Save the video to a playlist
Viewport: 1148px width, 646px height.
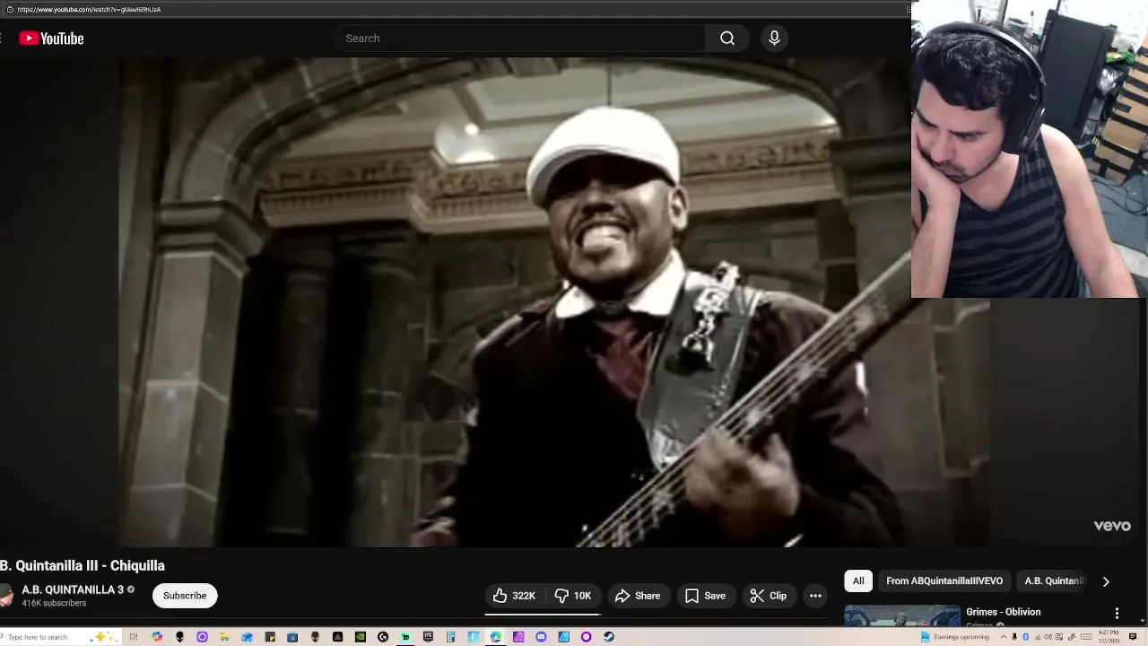coord(705,596)
